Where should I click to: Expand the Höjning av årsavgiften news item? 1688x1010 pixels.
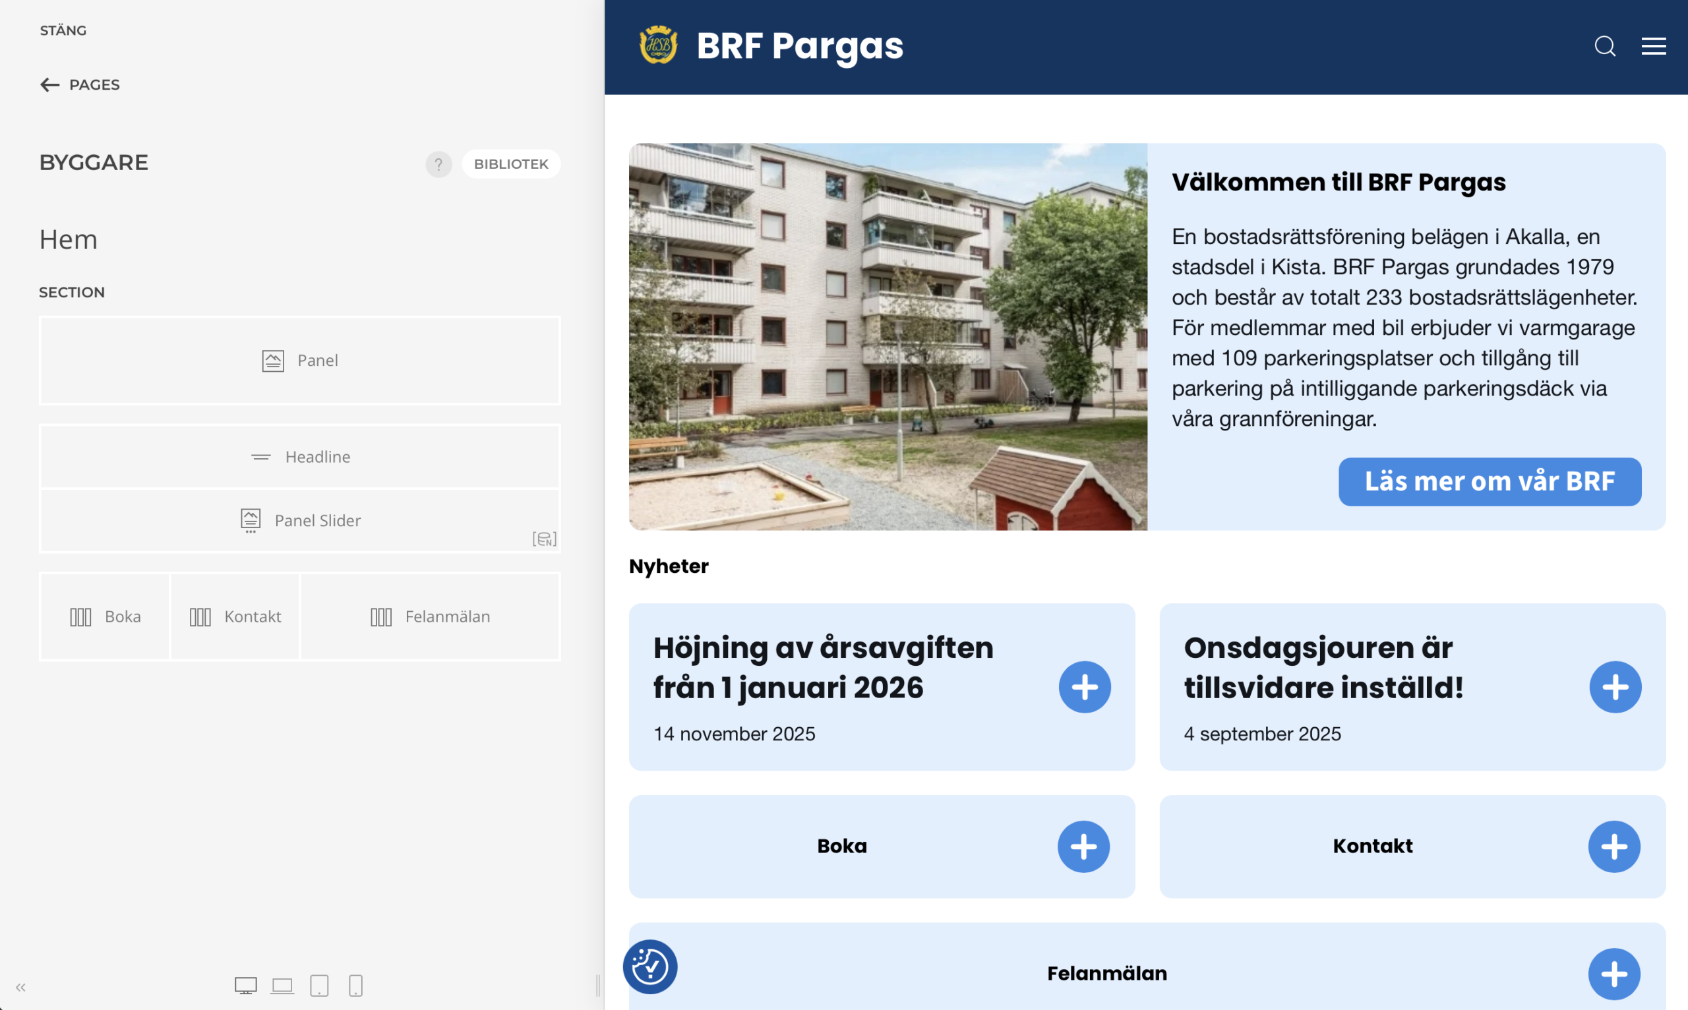pyautogui.click(x=1084, y=687)
